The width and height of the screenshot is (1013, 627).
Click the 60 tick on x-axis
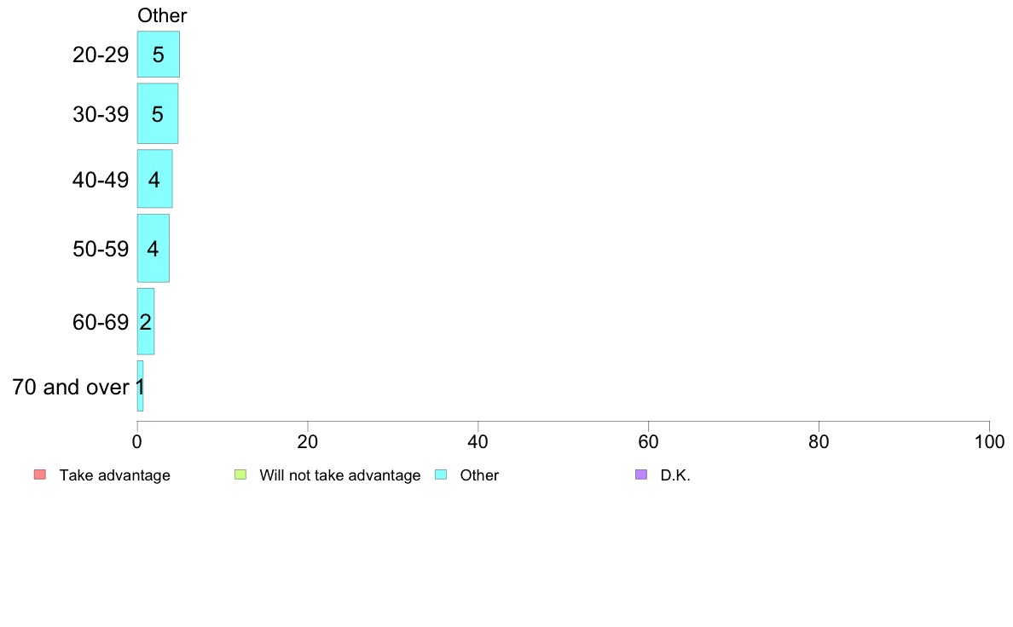648,441
